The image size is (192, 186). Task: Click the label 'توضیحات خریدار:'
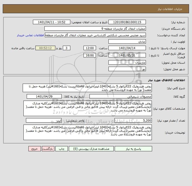coord(175,133)
